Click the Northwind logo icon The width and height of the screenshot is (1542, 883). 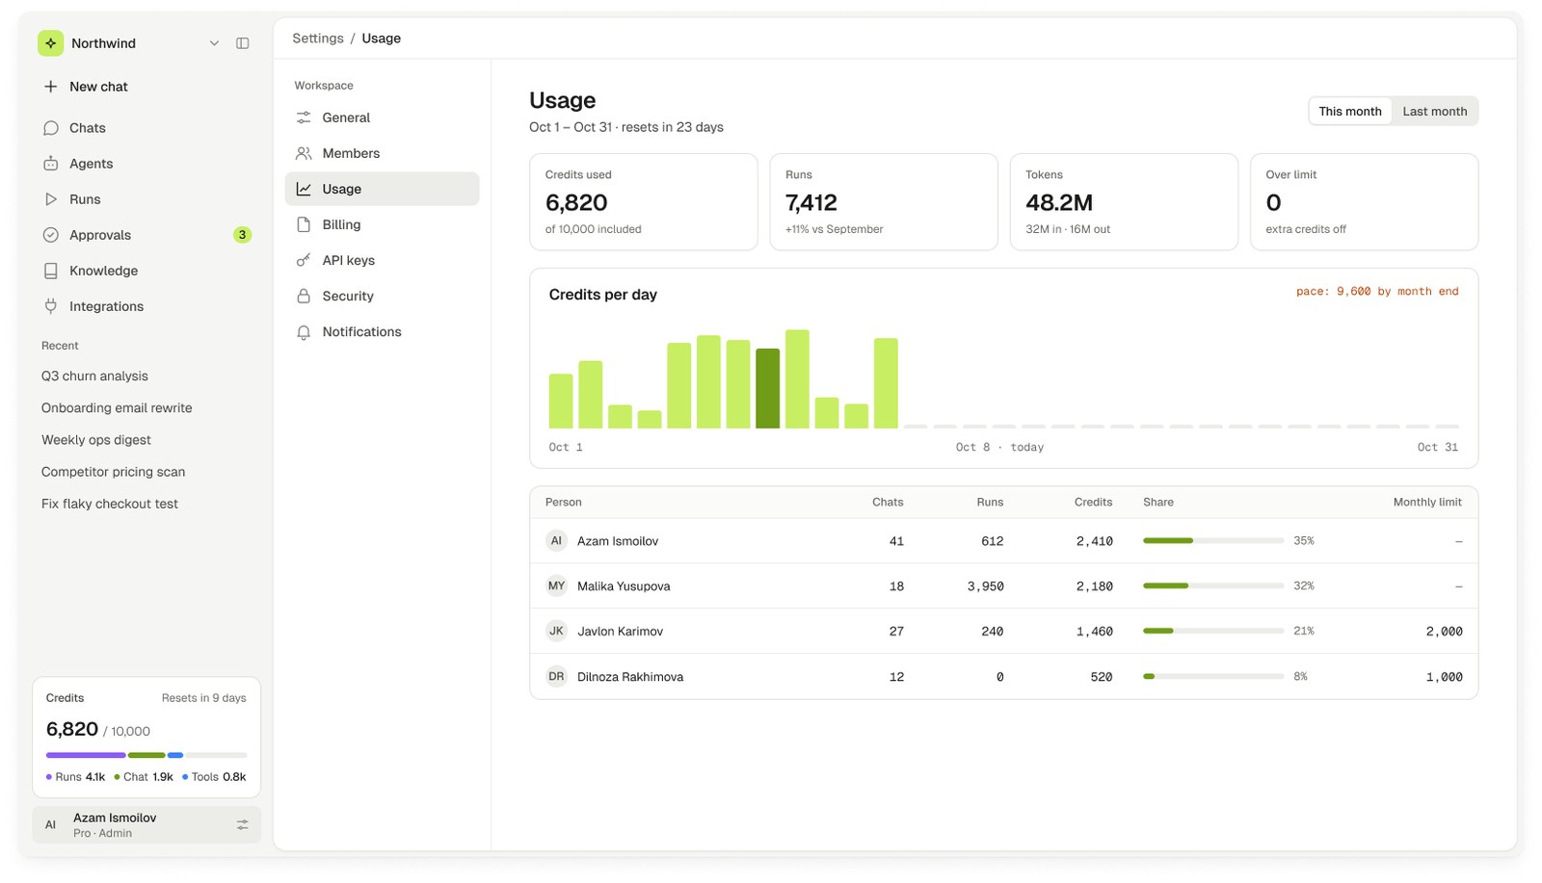(x=50, y=43)
